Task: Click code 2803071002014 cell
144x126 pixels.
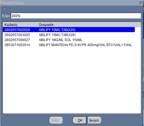Action: point(17,45)
